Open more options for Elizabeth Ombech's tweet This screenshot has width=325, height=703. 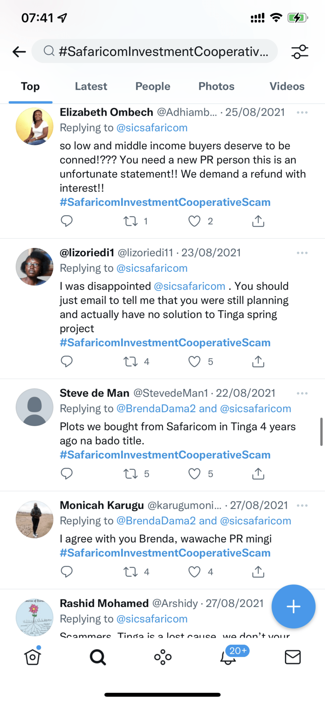[x=302, y=112]
